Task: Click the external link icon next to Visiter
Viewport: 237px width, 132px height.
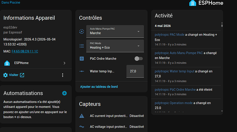Action: [x=22, y=75]
